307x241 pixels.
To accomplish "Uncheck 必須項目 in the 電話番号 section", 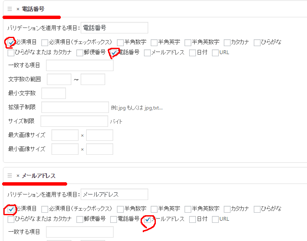I will click(11, 42).
